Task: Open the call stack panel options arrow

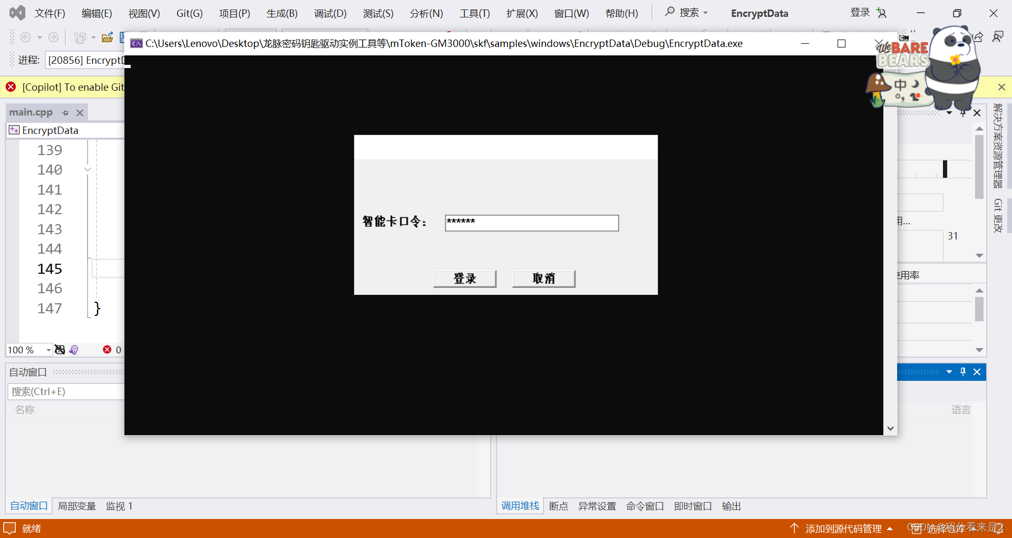Action: pos(949,372)
